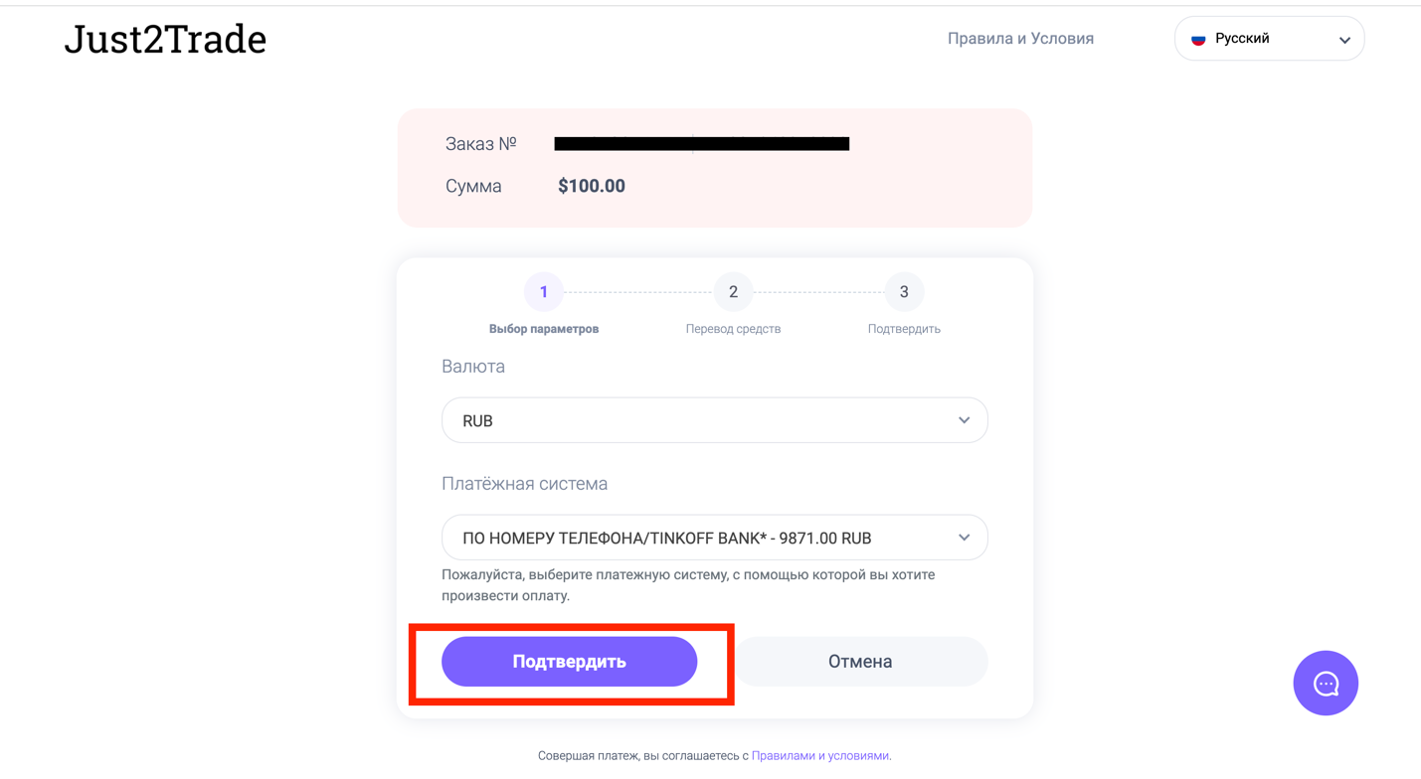
Task: Click the Перевод средств step label
Action: point(733,329)
